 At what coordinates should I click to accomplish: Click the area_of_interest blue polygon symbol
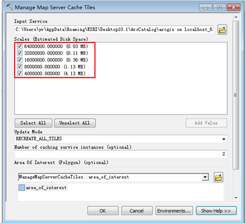point(22,188)
